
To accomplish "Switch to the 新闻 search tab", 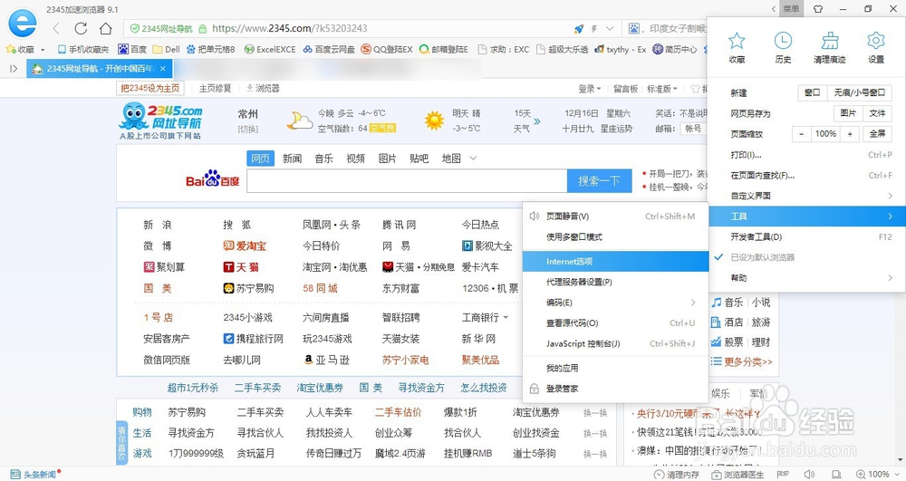I will point(292,159).
